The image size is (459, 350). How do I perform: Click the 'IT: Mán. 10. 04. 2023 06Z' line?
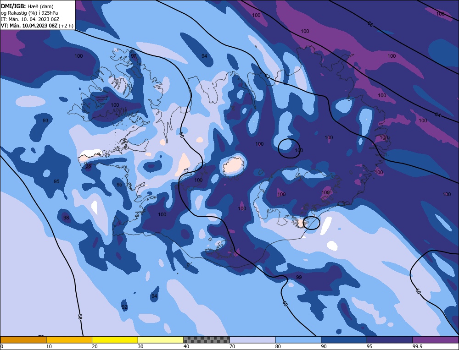coord(30,19)
